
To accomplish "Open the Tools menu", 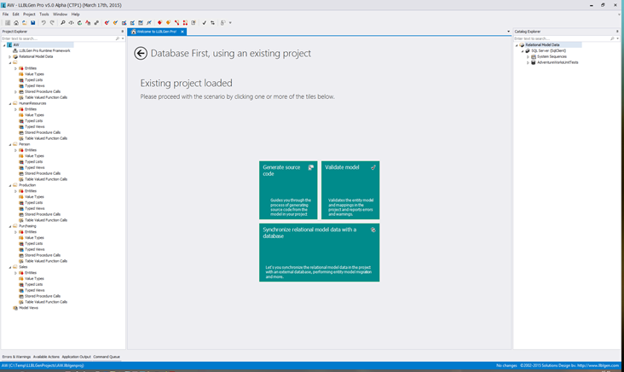I will coord(44,14).
